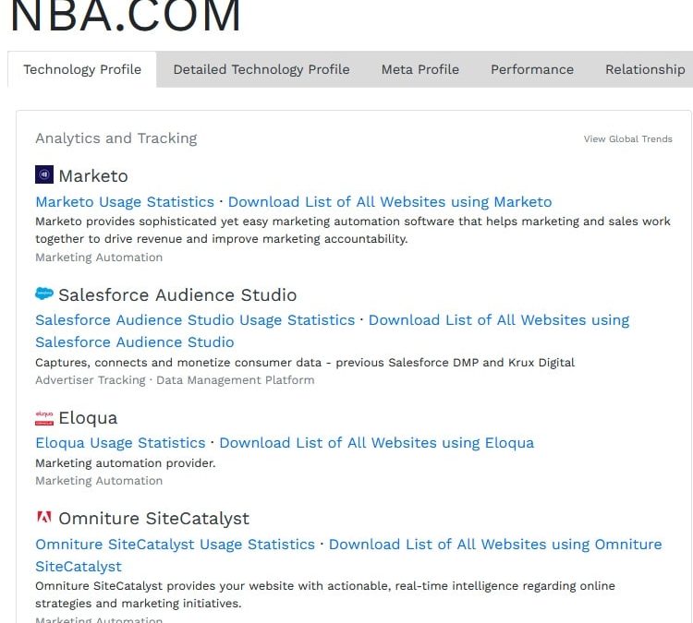The image size is (693, 623).
Task: Download List of All Websites using Marketo
Action: (x=390, y=202)
